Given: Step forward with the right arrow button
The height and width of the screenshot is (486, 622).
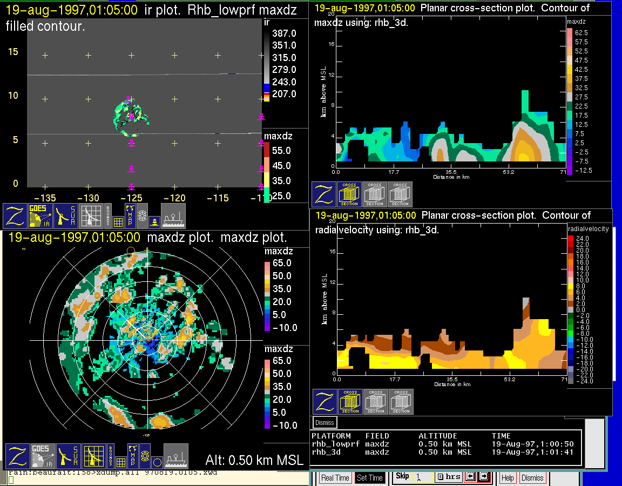Looking at the screenshot, I should (483, 477).
